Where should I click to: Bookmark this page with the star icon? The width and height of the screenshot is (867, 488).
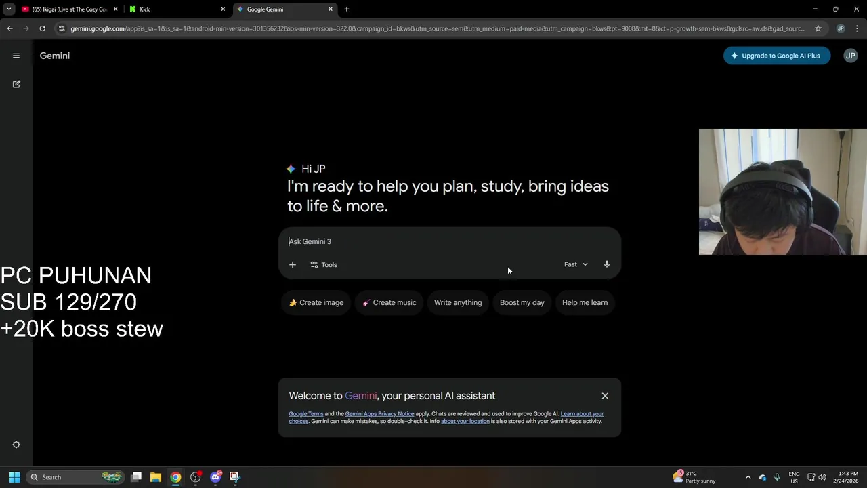tap(818, 28)
